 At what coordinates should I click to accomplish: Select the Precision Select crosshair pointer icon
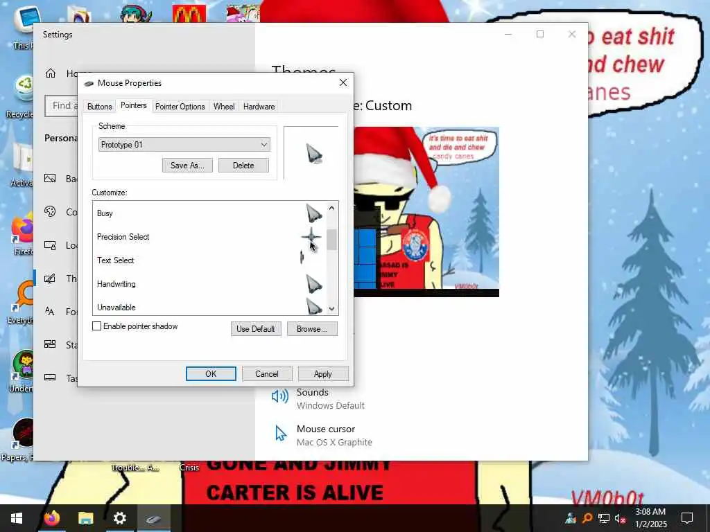pyautogui.click(x=311, y=236)
